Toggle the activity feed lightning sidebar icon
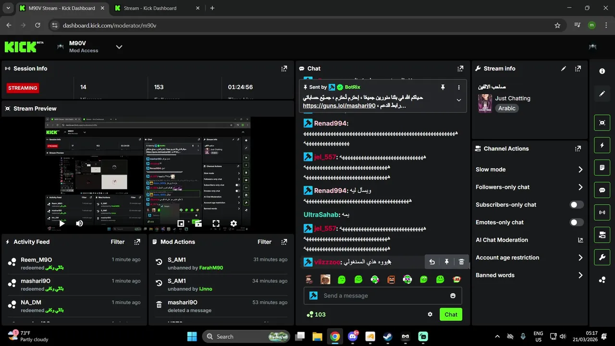 602,145
